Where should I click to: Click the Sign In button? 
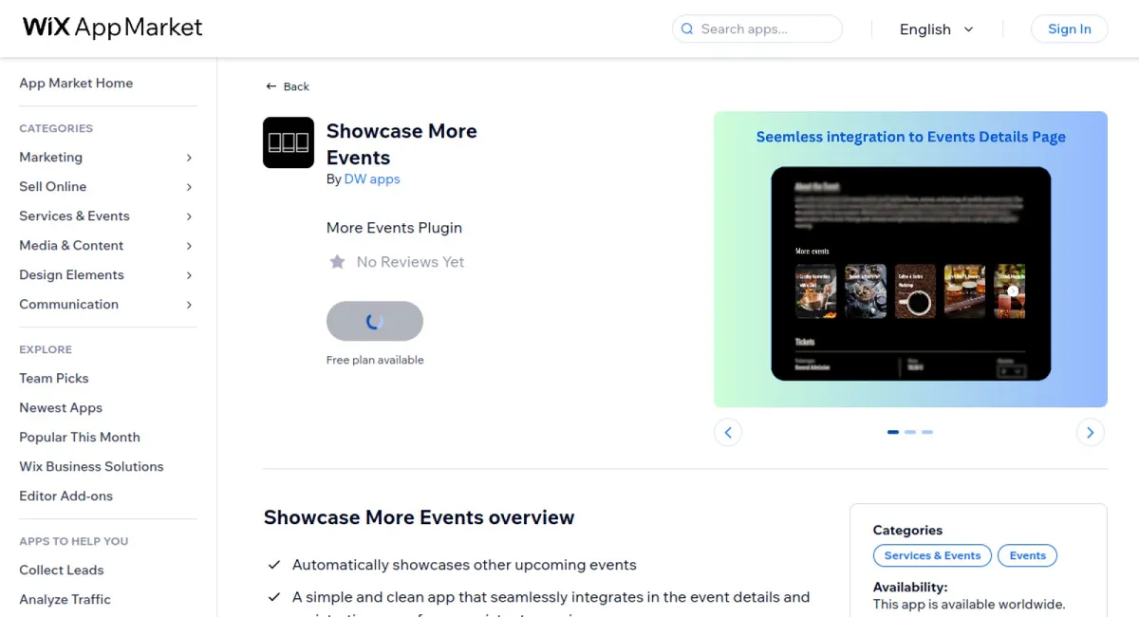click(x=1069, y=29)
